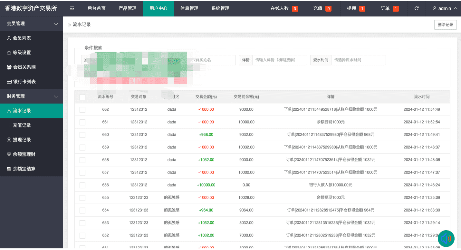The width and height of the screenshot is (461, 250).
Task: Click the 真实姓名 input field
Action: pos(211,60)
